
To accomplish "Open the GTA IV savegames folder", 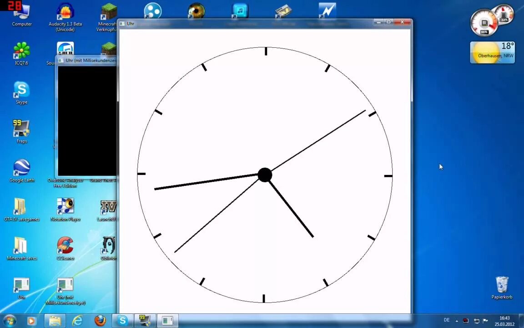I will coord(22,210).
